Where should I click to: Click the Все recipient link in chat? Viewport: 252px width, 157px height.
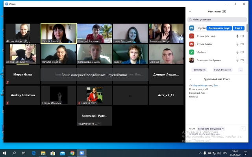point(215,86)
